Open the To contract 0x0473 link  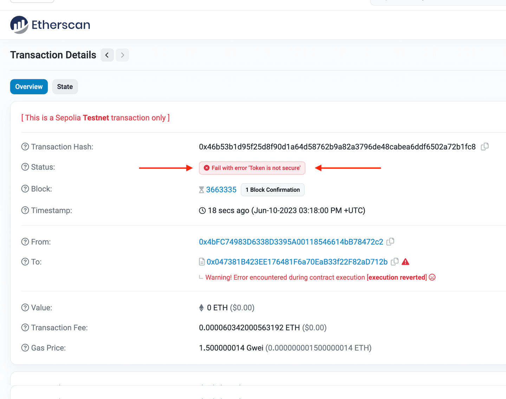point(297,262)
